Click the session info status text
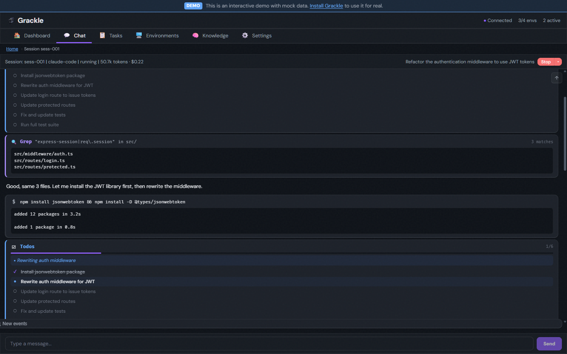The width and height of the screenshot is (567, 354). coord(74,62)
